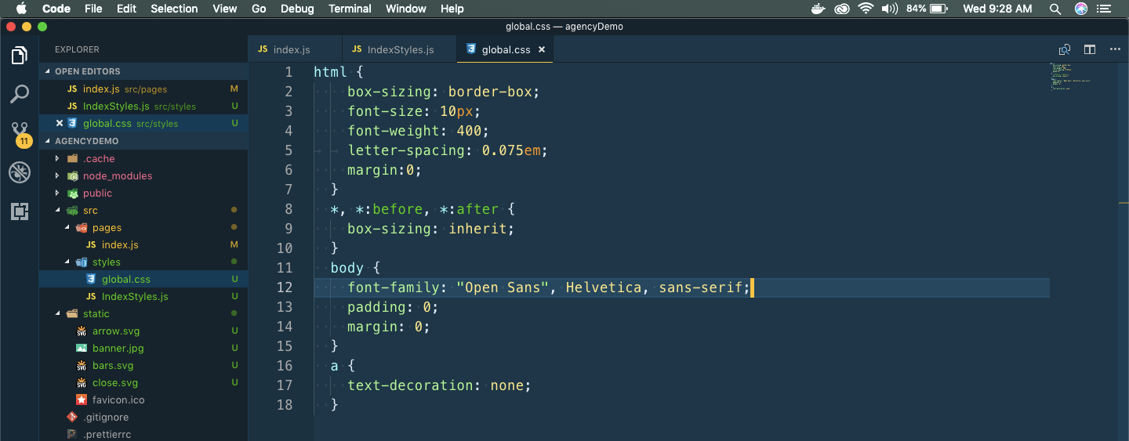
Task: Click the Open Changes icon in editor toolbar
Action: point(1064,49)
